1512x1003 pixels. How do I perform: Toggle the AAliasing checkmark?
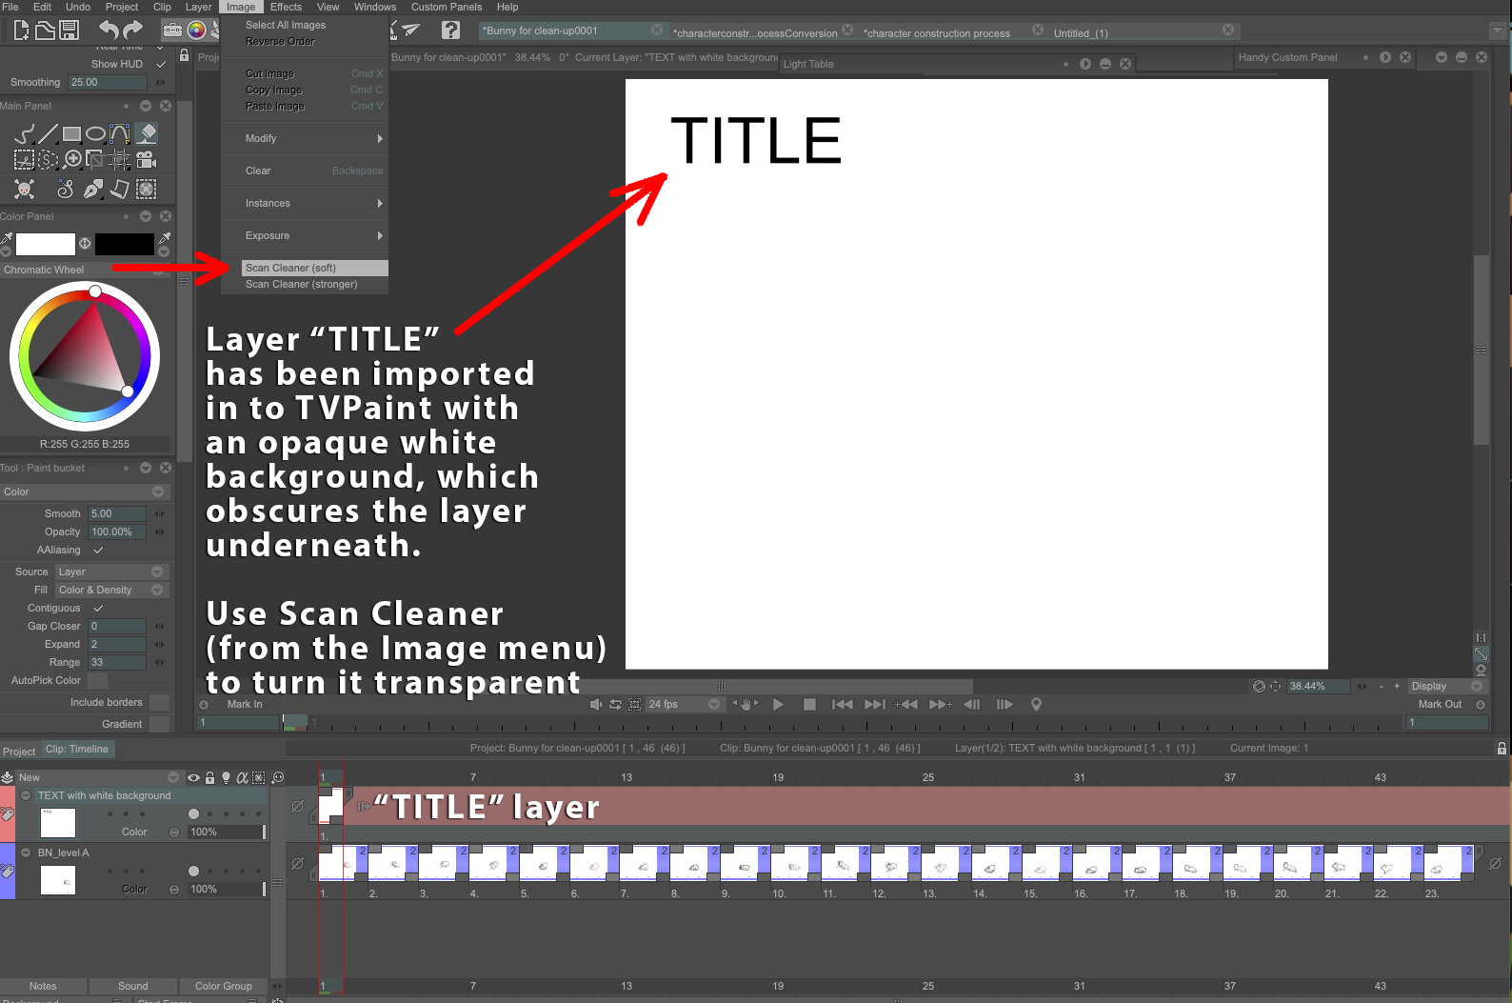pos(98,550)
